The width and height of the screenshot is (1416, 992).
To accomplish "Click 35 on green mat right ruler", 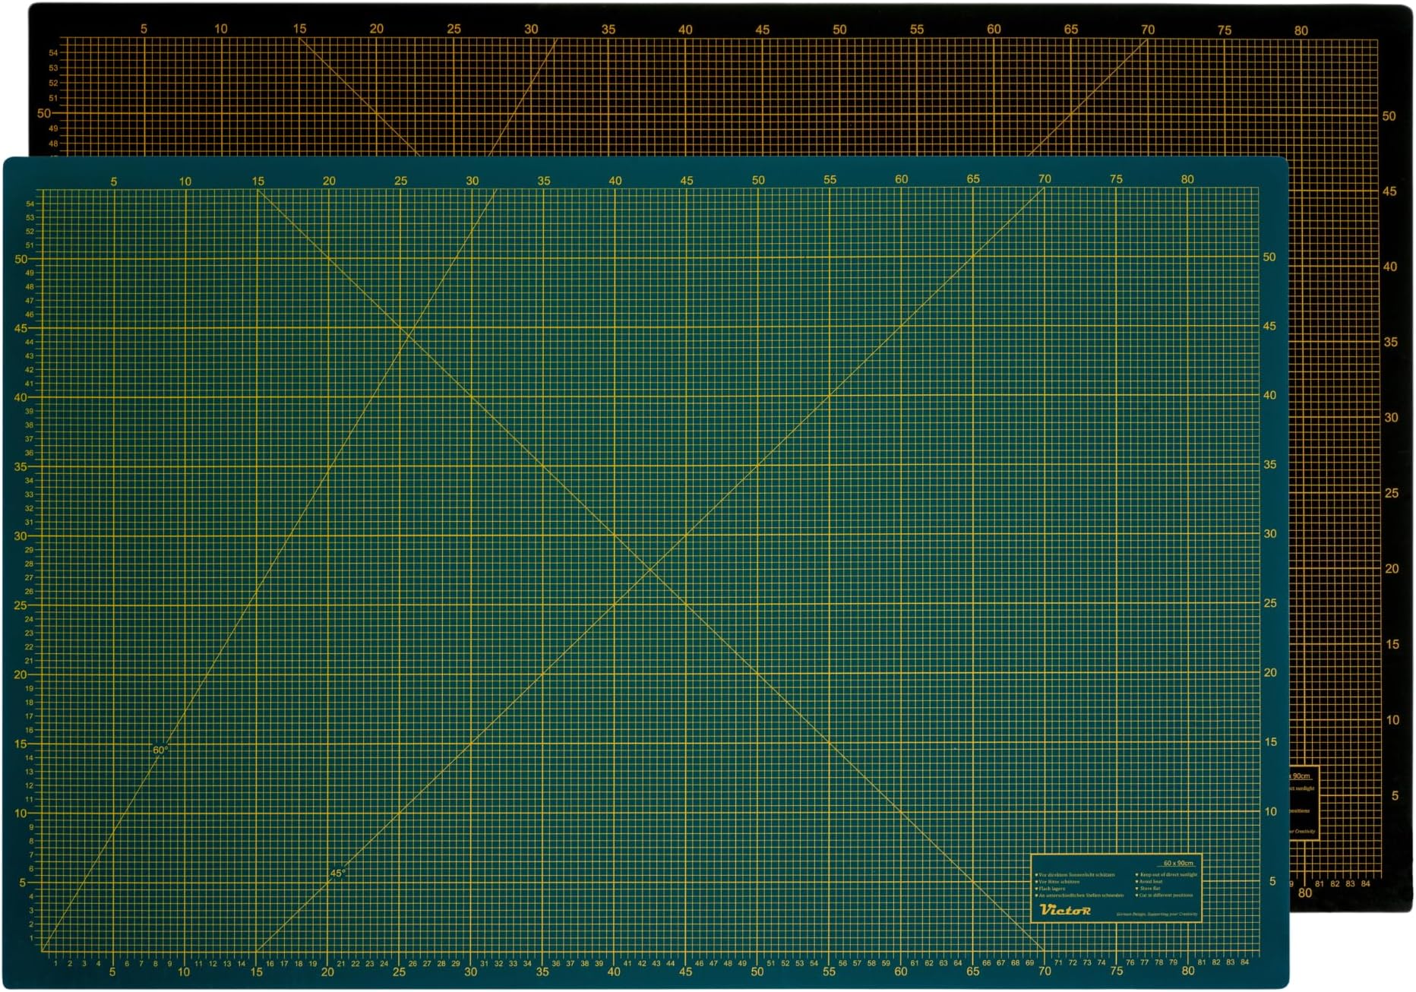I will (1269, 465).
